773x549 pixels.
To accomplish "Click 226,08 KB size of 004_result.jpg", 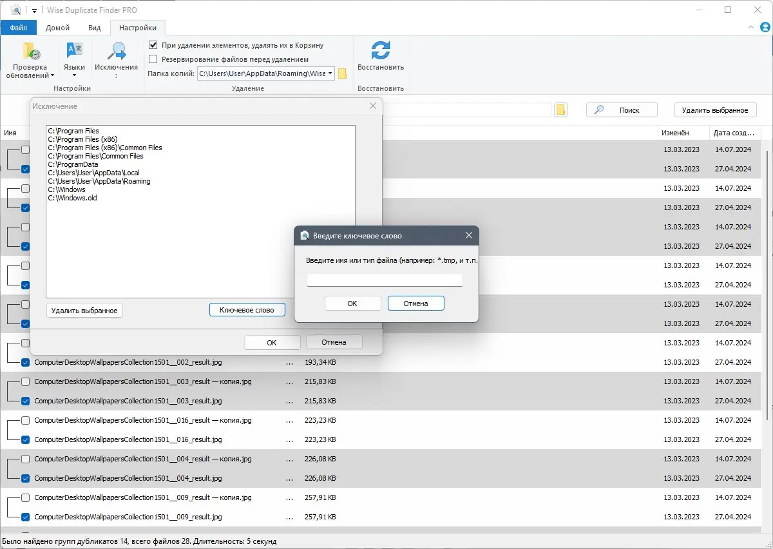I will click(x=320, y=478).
